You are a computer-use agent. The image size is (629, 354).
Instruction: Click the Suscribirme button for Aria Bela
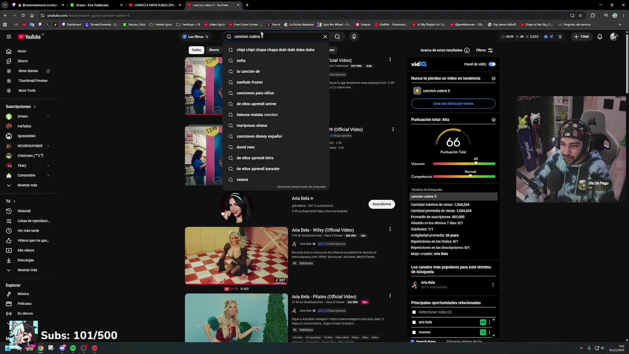382,204
